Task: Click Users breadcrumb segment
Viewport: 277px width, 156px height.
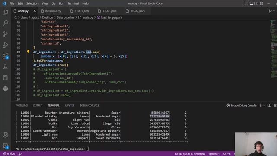Action: [x=24, y=17]
